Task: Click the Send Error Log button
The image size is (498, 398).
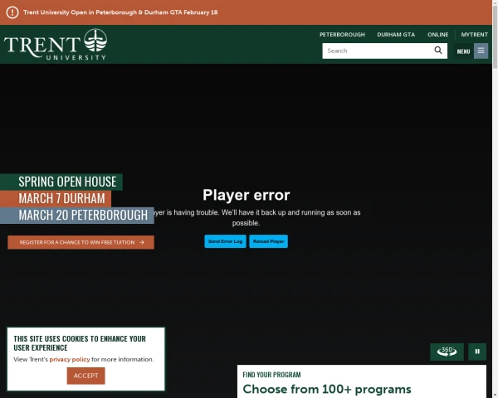Action: click(225, 241)
